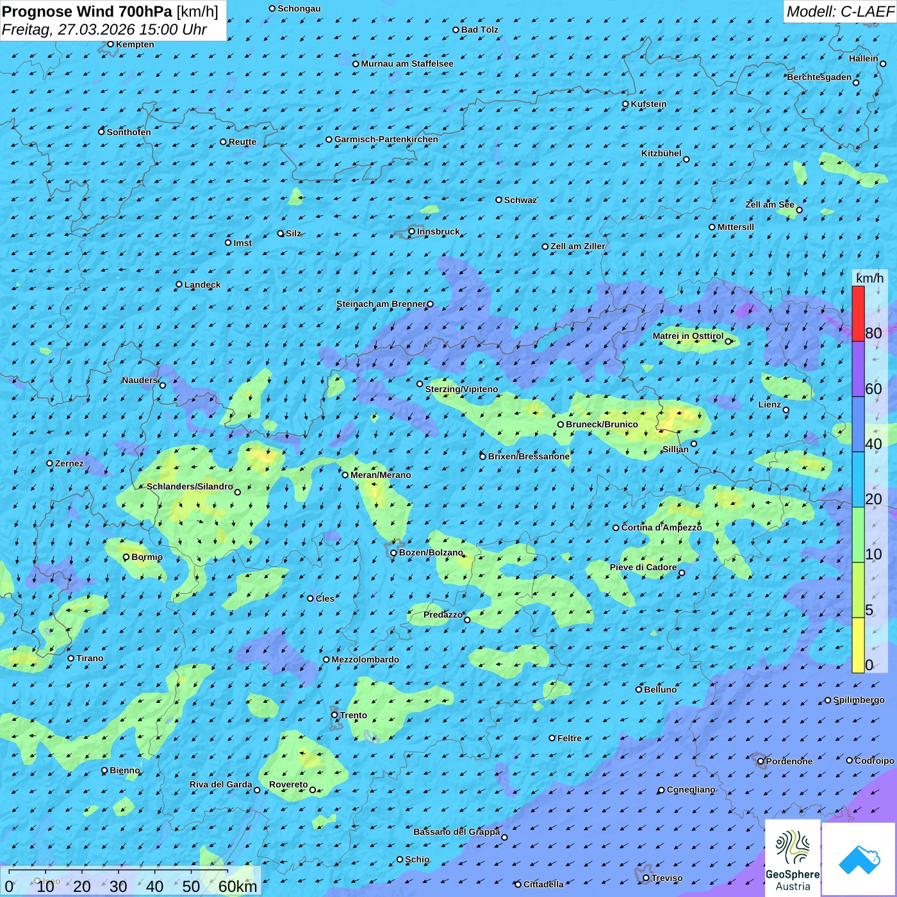
Task: Click the 'Modell: C-LAEF' label
Action: tap(840, 12)
